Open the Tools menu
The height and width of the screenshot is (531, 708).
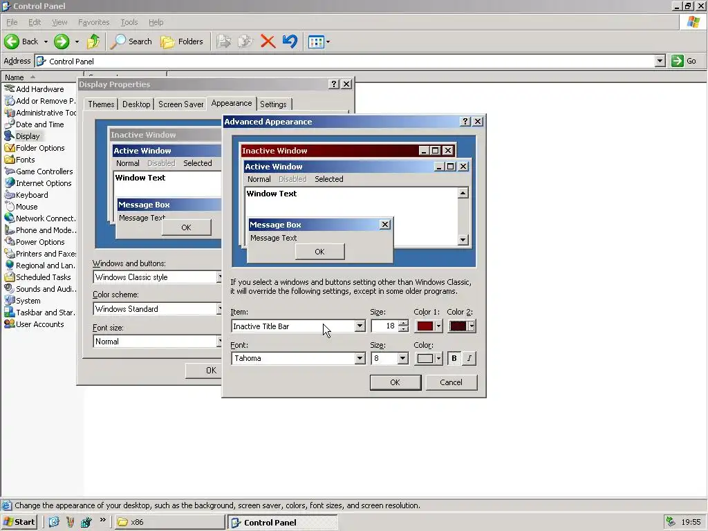pyautogui.click(x=129, y=22)
